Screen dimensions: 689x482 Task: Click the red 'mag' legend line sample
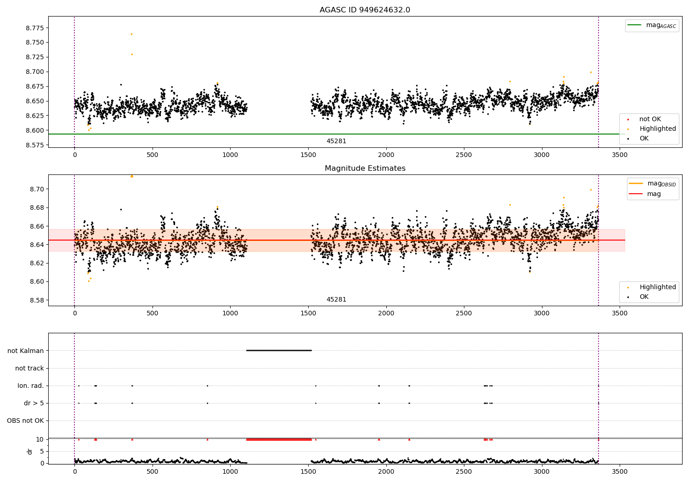tap(636, 194)
